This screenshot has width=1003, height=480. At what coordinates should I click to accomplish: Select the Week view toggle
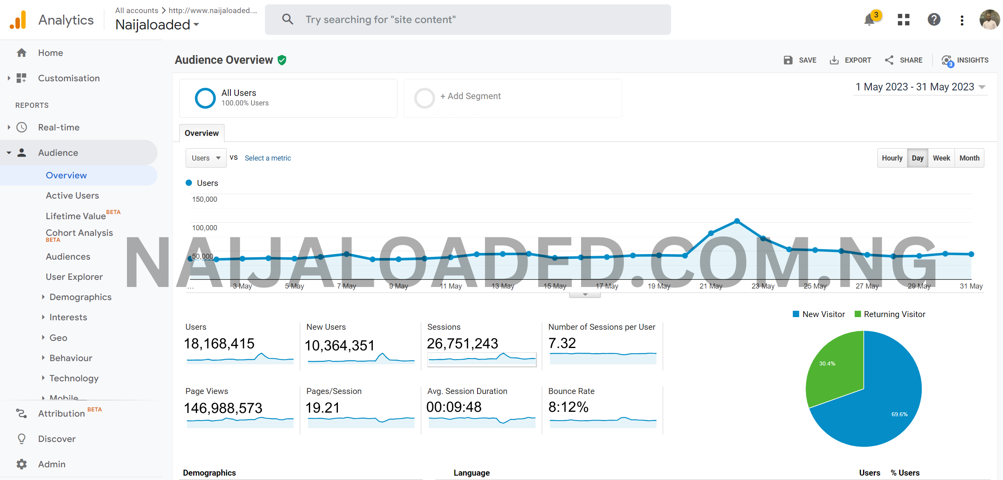pos(942,158)
